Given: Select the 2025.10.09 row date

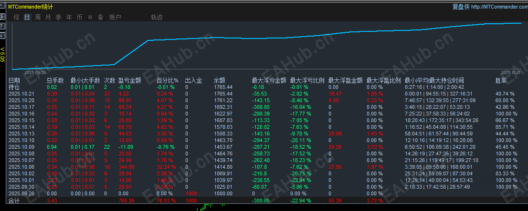Looking at the screenshot, I should click(21, 147).
